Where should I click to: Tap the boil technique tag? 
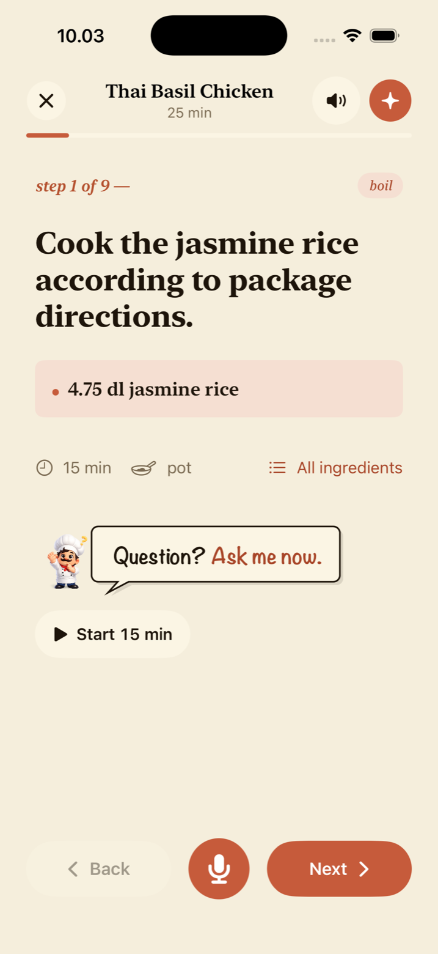tap(381, 186)
